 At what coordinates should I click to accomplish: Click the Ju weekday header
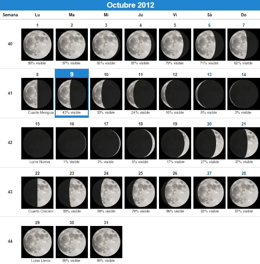(140, 15)
